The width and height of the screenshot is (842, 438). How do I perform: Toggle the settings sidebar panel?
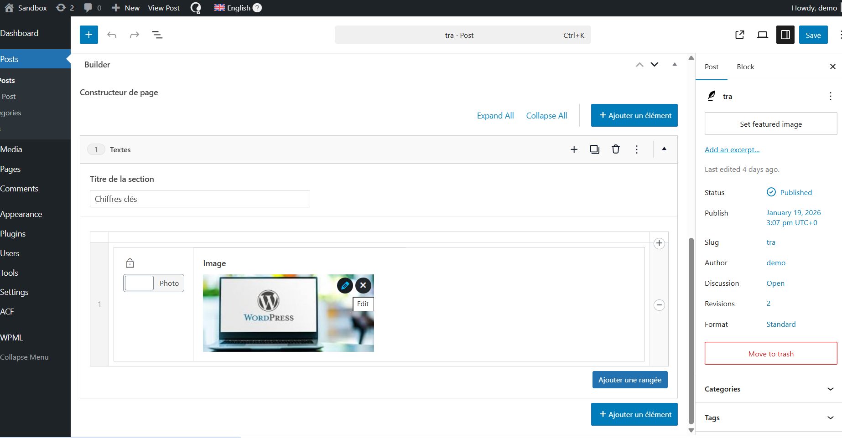pyautogui.click(x=785, y=35)
